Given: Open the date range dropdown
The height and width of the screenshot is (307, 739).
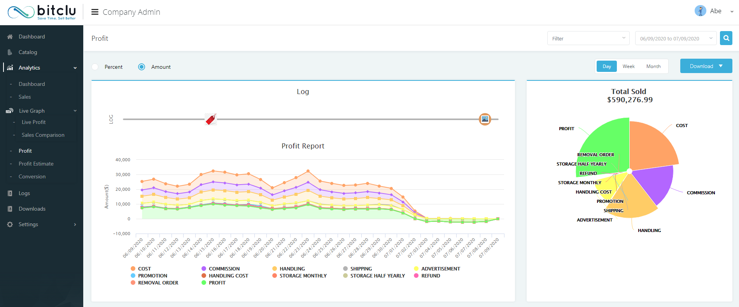Looking at the screenshot, I should tap(675, 38).
